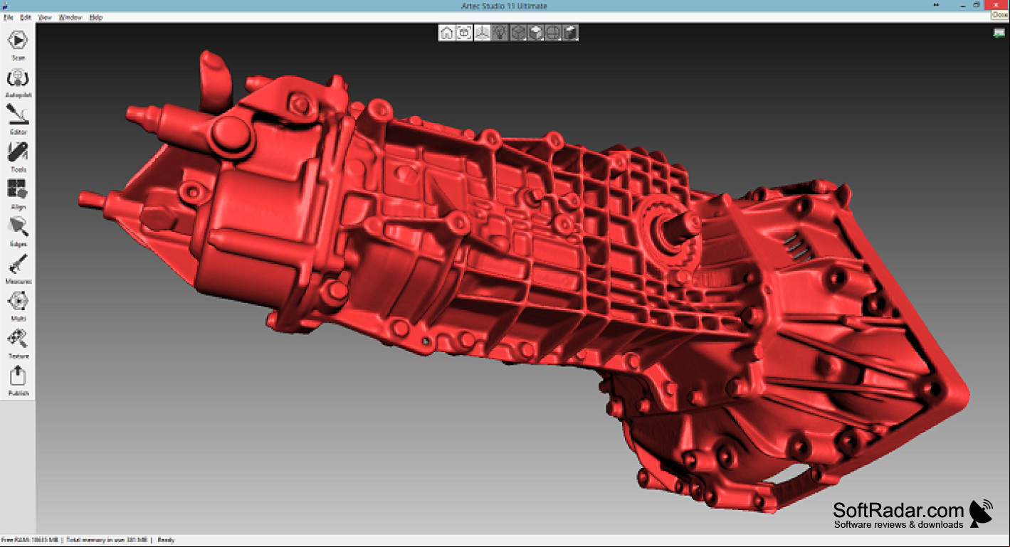Click 'Total memory in use' status text
1010x547 pixels.
107,540
